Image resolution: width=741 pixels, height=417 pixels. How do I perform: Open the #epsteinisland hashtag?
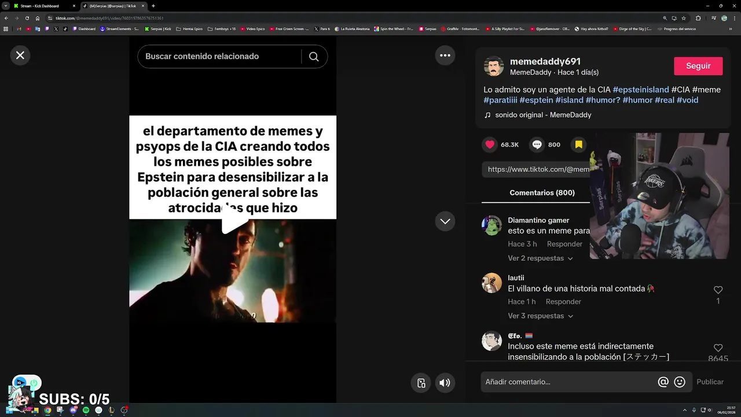641,90
